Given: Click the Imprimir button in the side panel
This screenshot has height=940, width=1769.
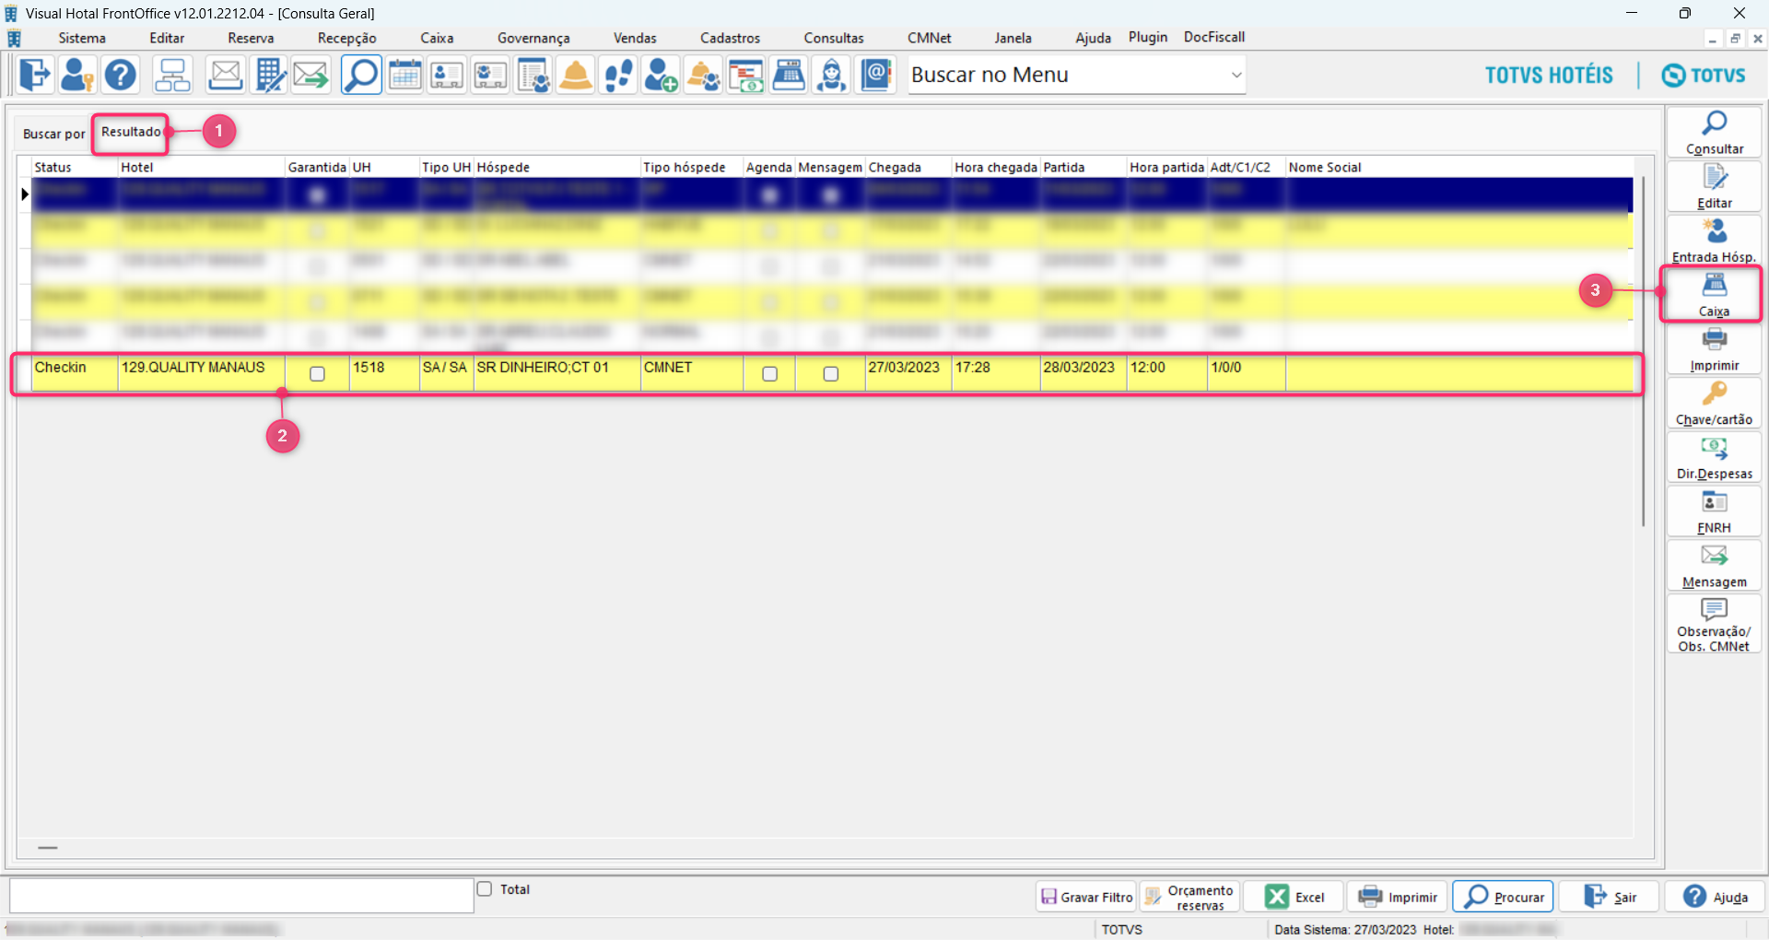Looking at the screenshot, I should pyautogui.click(x=1714, y=349).
